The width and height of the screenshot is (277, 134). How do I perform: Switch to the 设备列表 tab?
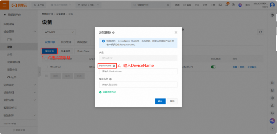(x=50, y=42)
